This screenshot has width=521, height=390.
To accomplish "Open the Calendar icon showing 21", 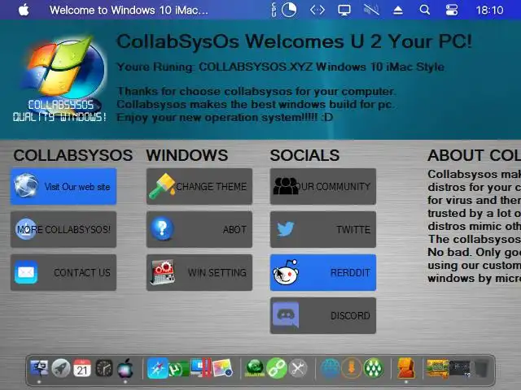I will (82, 368).
